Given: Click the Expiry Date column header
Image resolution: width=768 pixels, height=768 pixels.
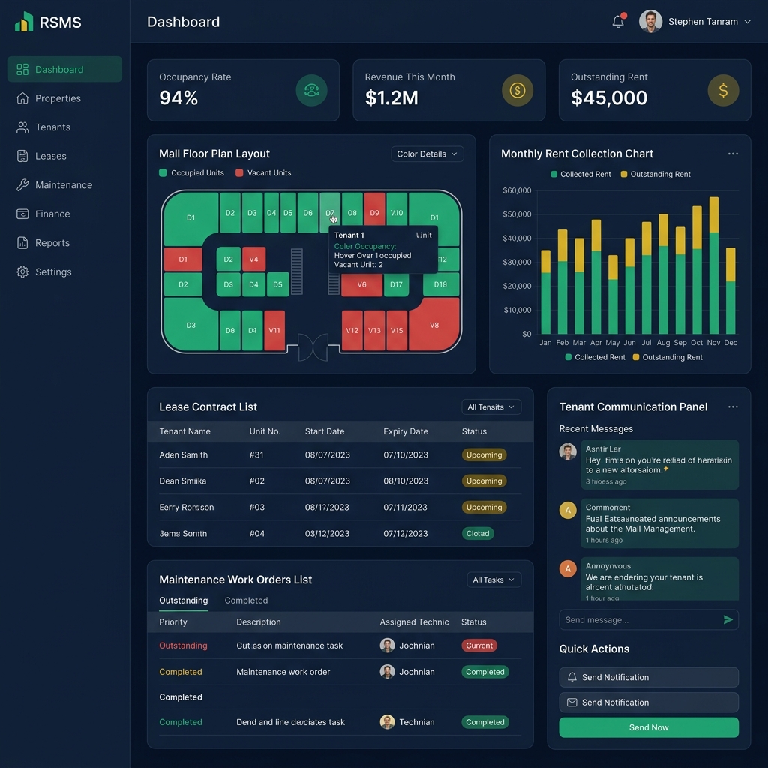Looking at the screenshot, I should click(x=406, y=431).
